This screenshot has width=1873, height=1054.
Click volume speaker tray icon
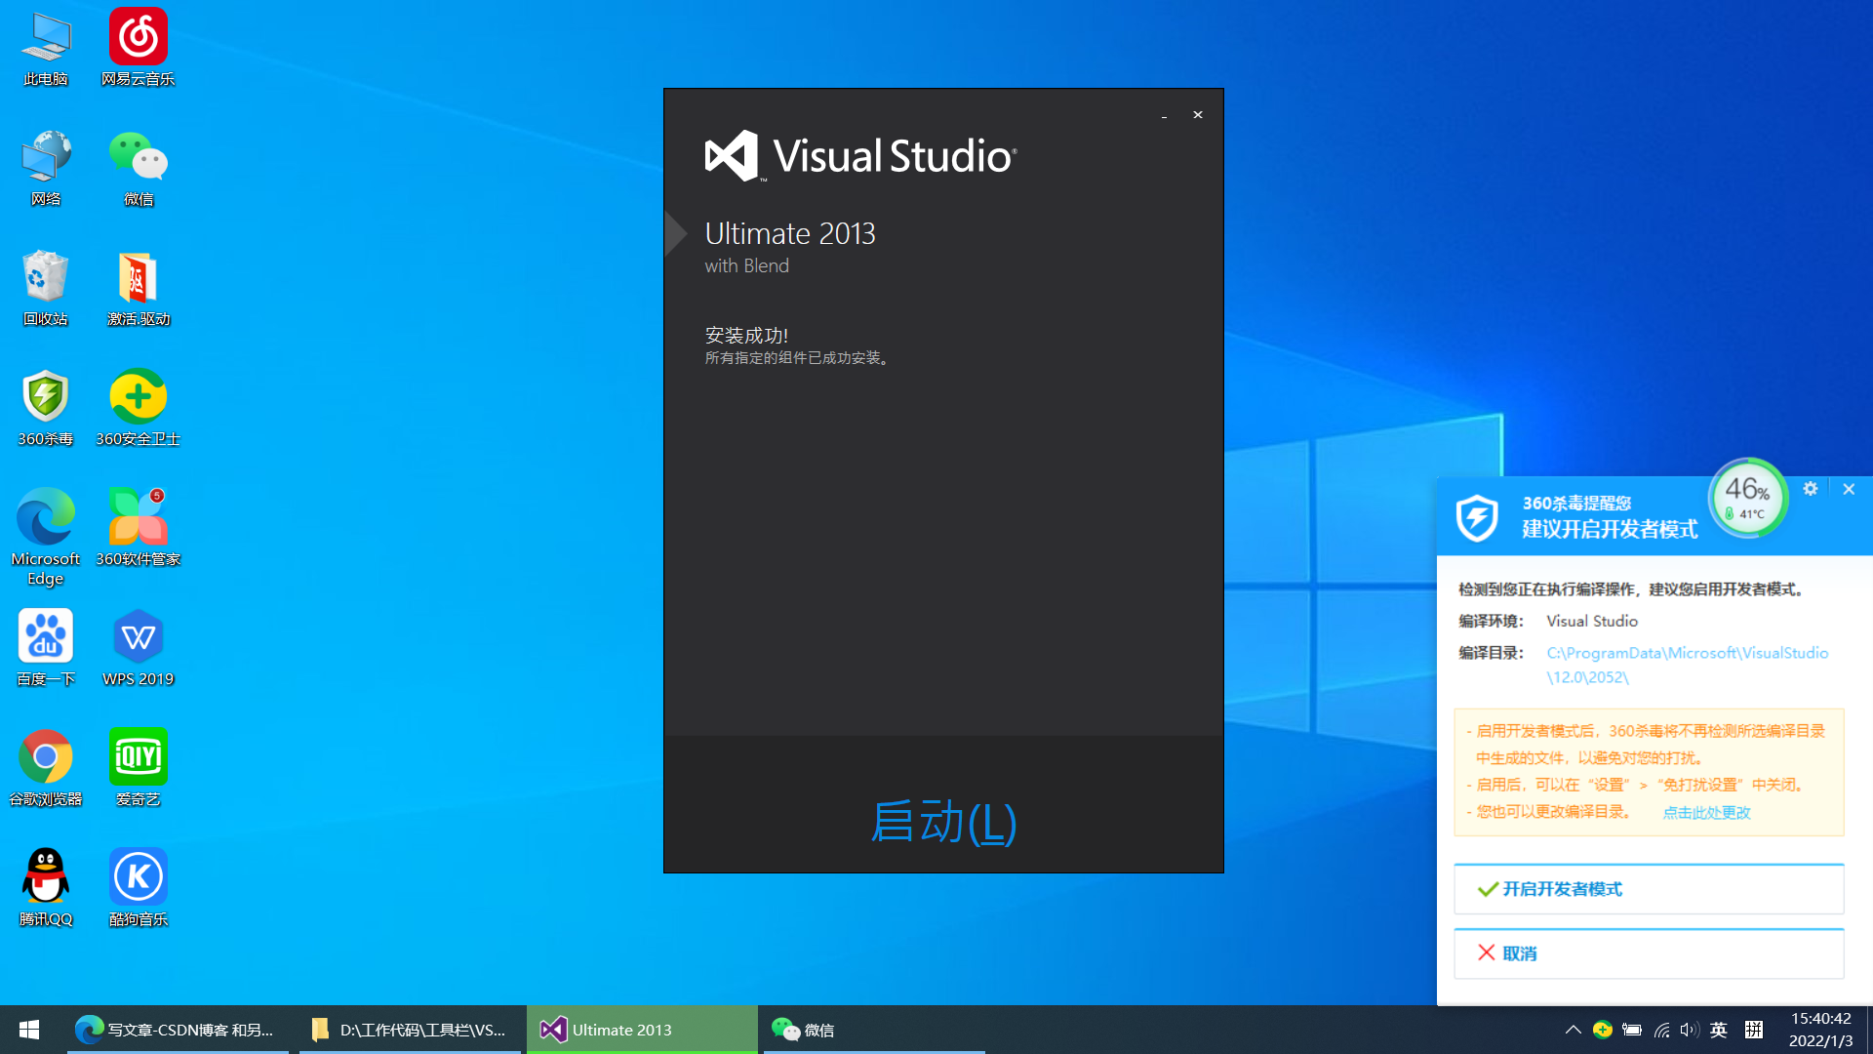pyautogui.click(x=1690, y=1030)
